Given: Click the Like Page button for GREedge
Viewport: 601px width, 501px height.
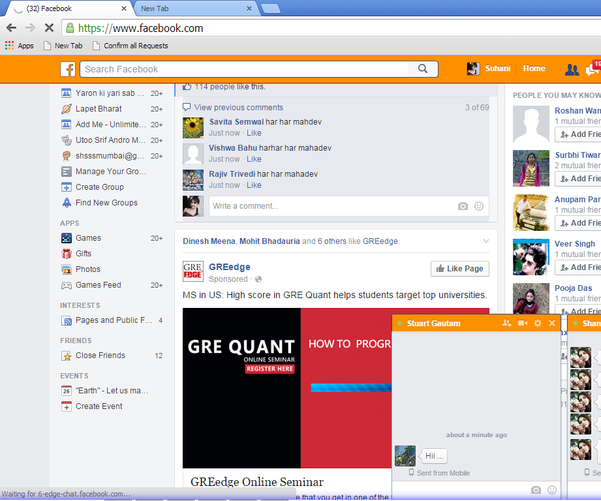Looking at the screenshot, I should coord(459,268).
